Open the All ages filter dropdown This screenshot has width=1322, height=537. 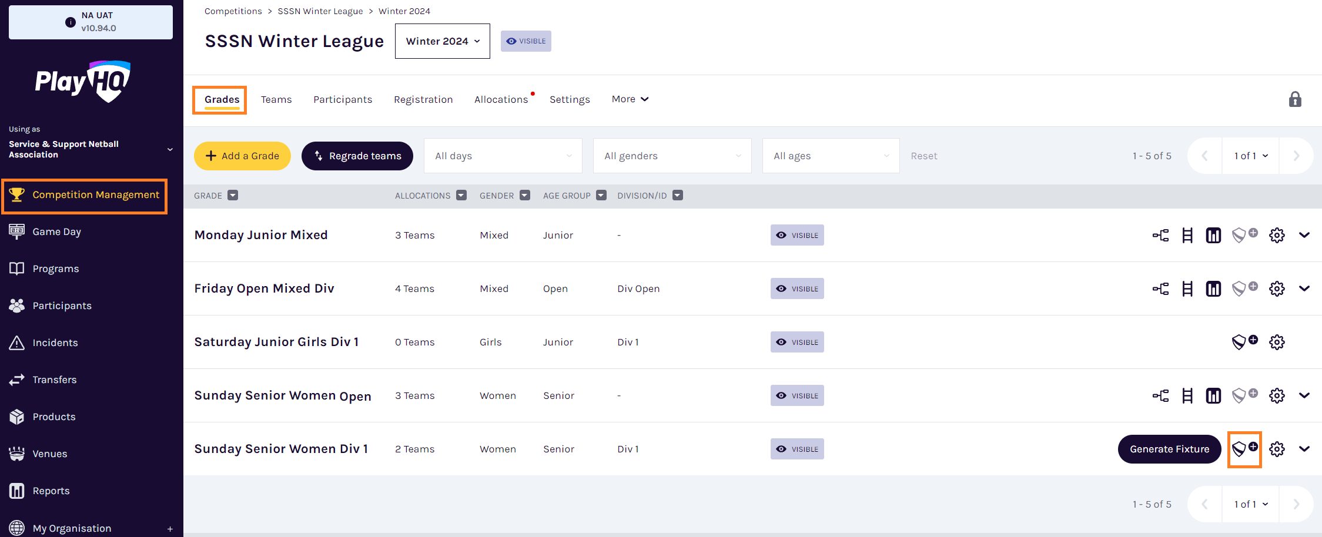click(831, 156)
